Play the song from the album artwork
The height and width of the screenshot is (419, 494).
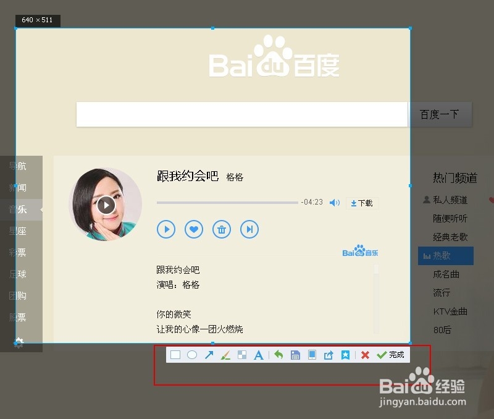click(x=106, y=205)
